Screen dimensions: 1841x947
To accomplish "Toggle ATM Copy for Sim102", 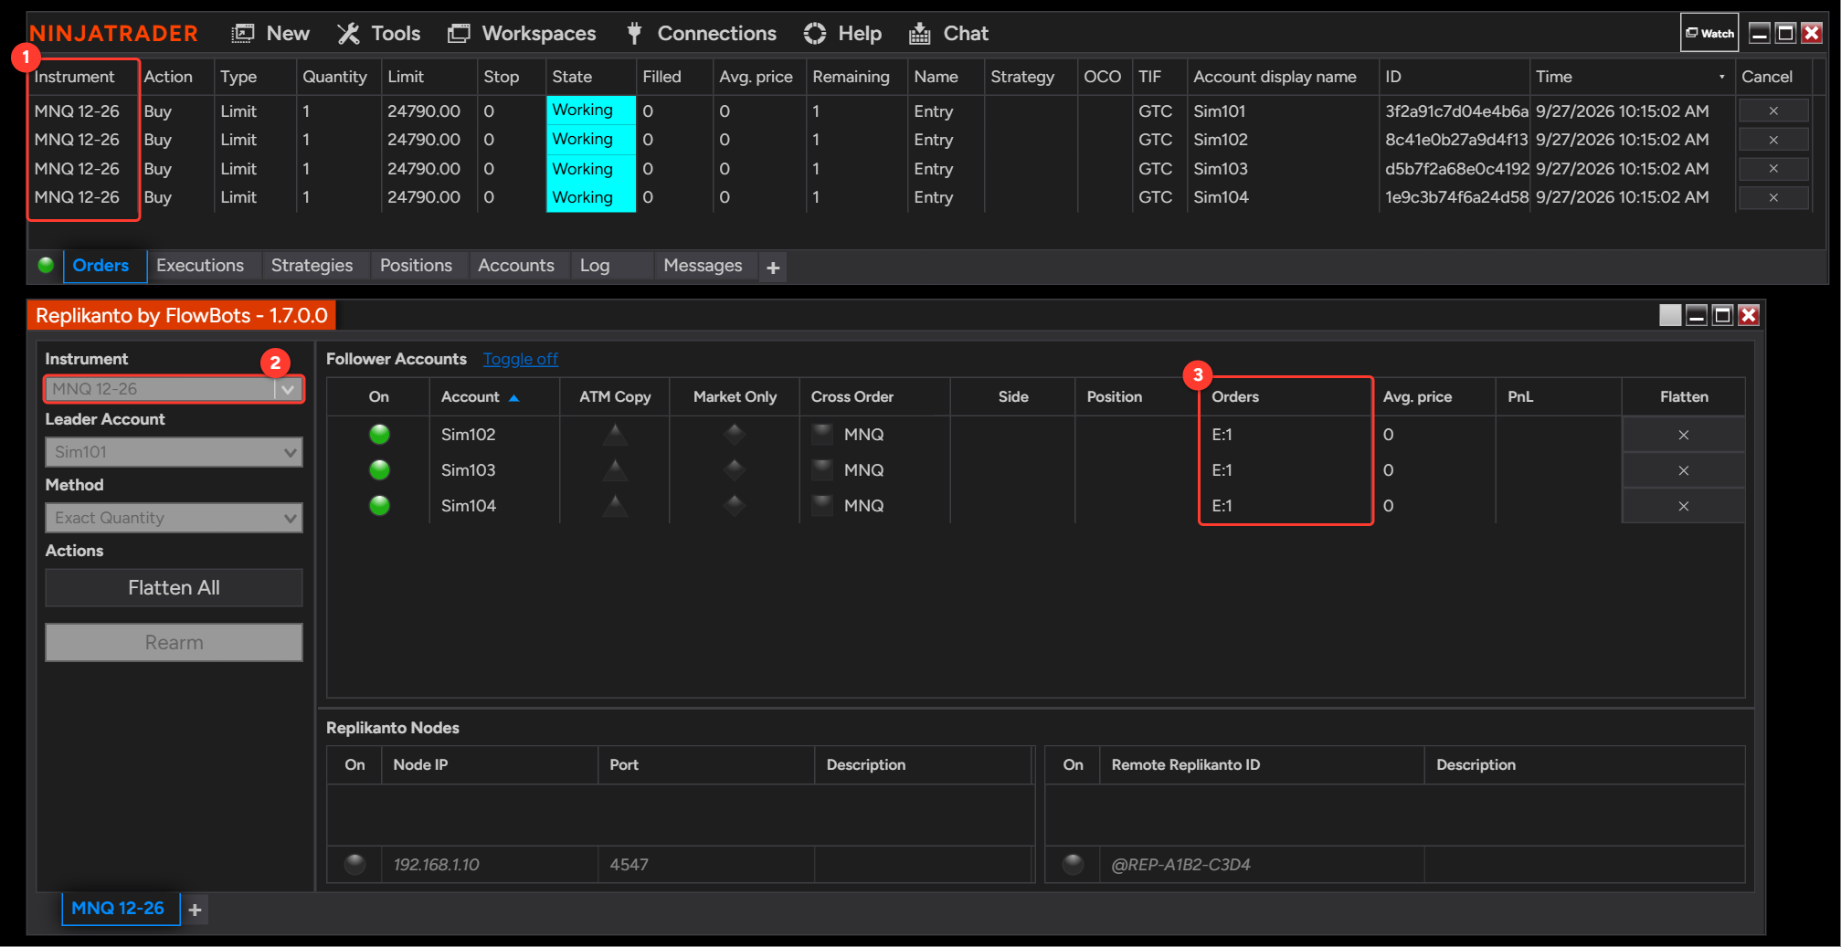I will (x=615, y=435).
